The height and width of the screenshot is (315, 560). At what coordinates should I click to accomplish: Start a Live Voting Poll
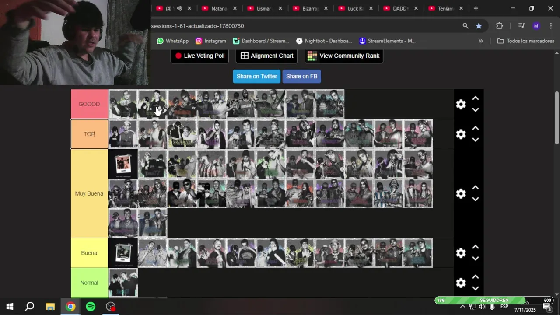click(199, 56)
